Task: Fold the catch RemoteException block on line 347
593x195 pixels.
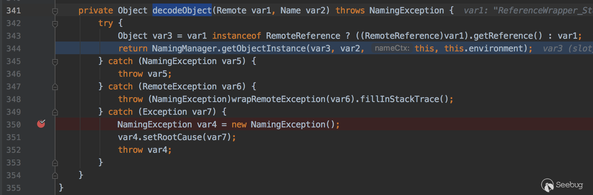Action: 55,87
